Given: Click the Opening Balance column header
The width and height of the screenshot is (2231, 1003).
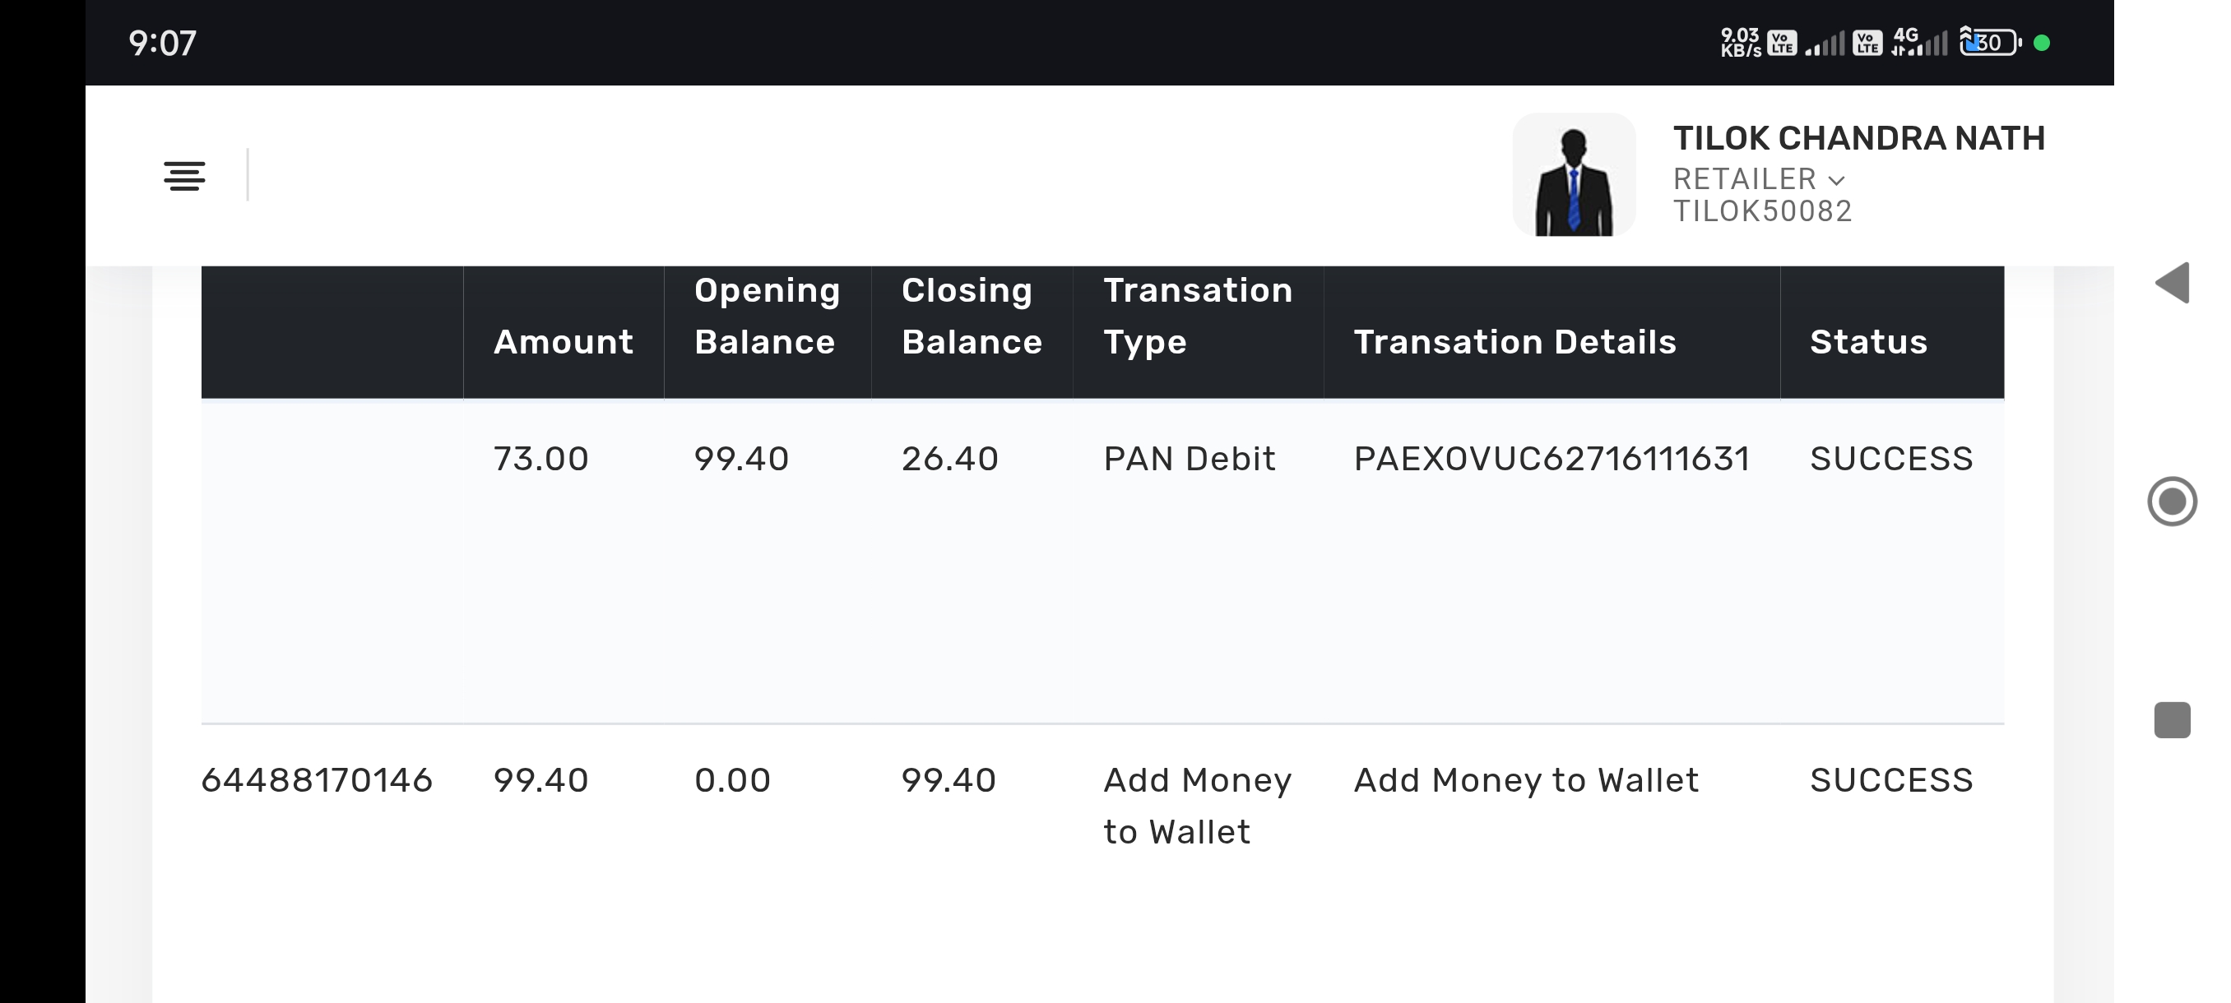Looking at the screenshot, I should (767, 316).
